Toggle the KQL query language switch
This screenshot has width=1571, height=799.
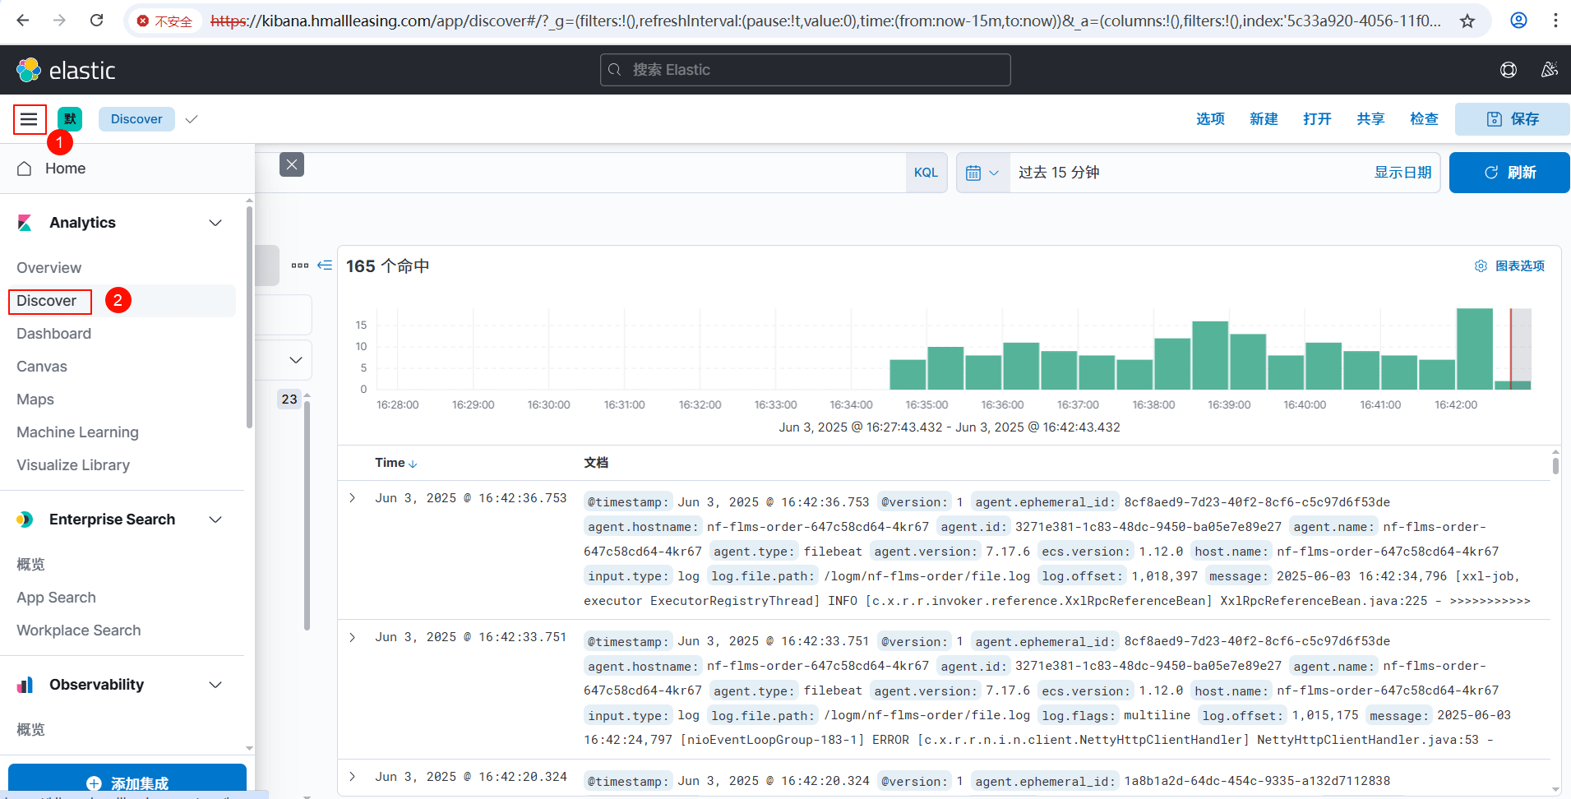(x=926, y=173)
